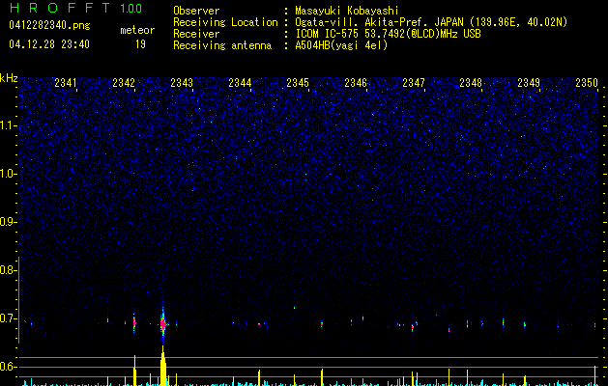Click meteor count value 19
The image size is (608, 386).
point(140,44)
